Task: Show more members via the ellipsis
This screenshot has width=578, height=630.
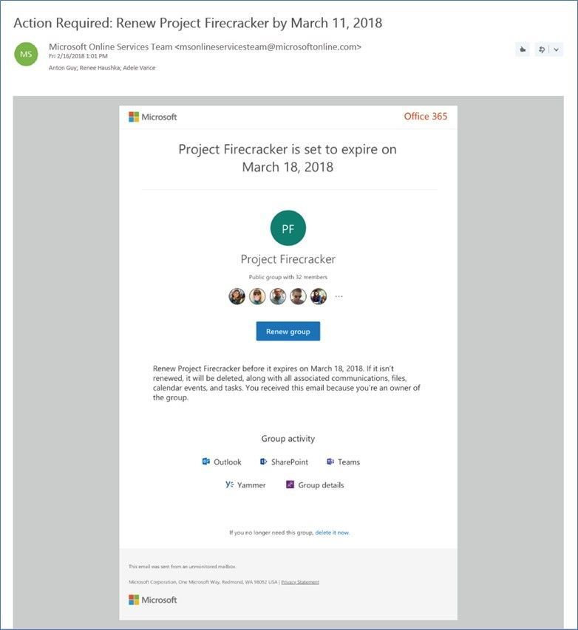Action: (339, 296)
